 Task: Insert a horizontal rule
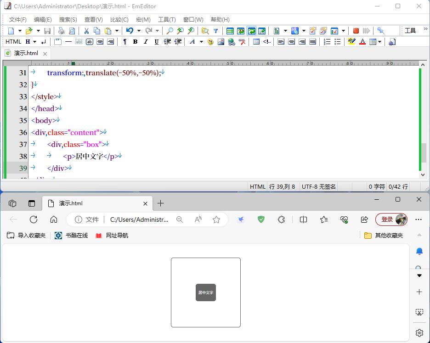(x=68, y=42)
